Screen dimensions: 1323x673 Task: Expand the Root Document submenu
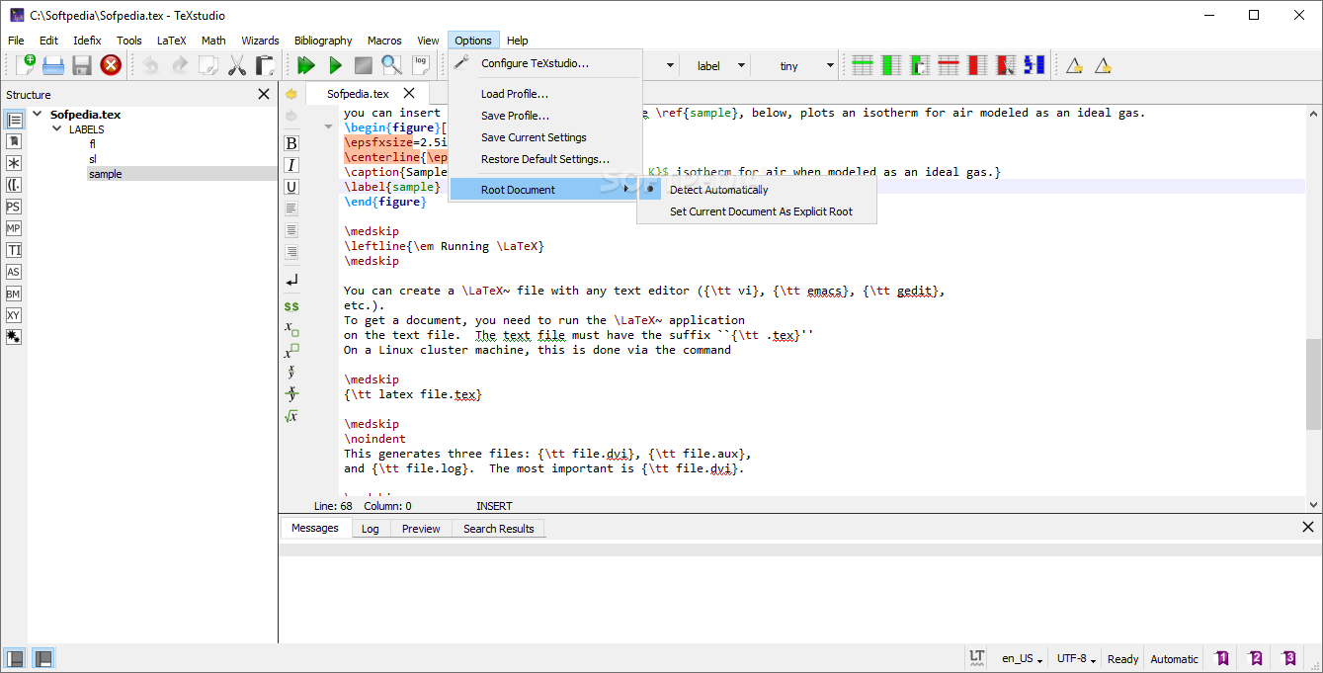point(544,190)
